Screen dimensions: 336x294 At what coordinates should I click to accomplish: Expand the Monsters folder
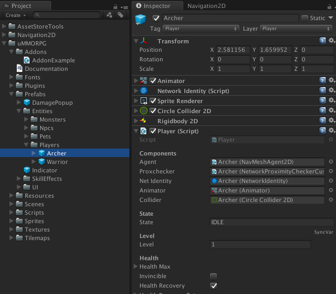click(26, 119)
